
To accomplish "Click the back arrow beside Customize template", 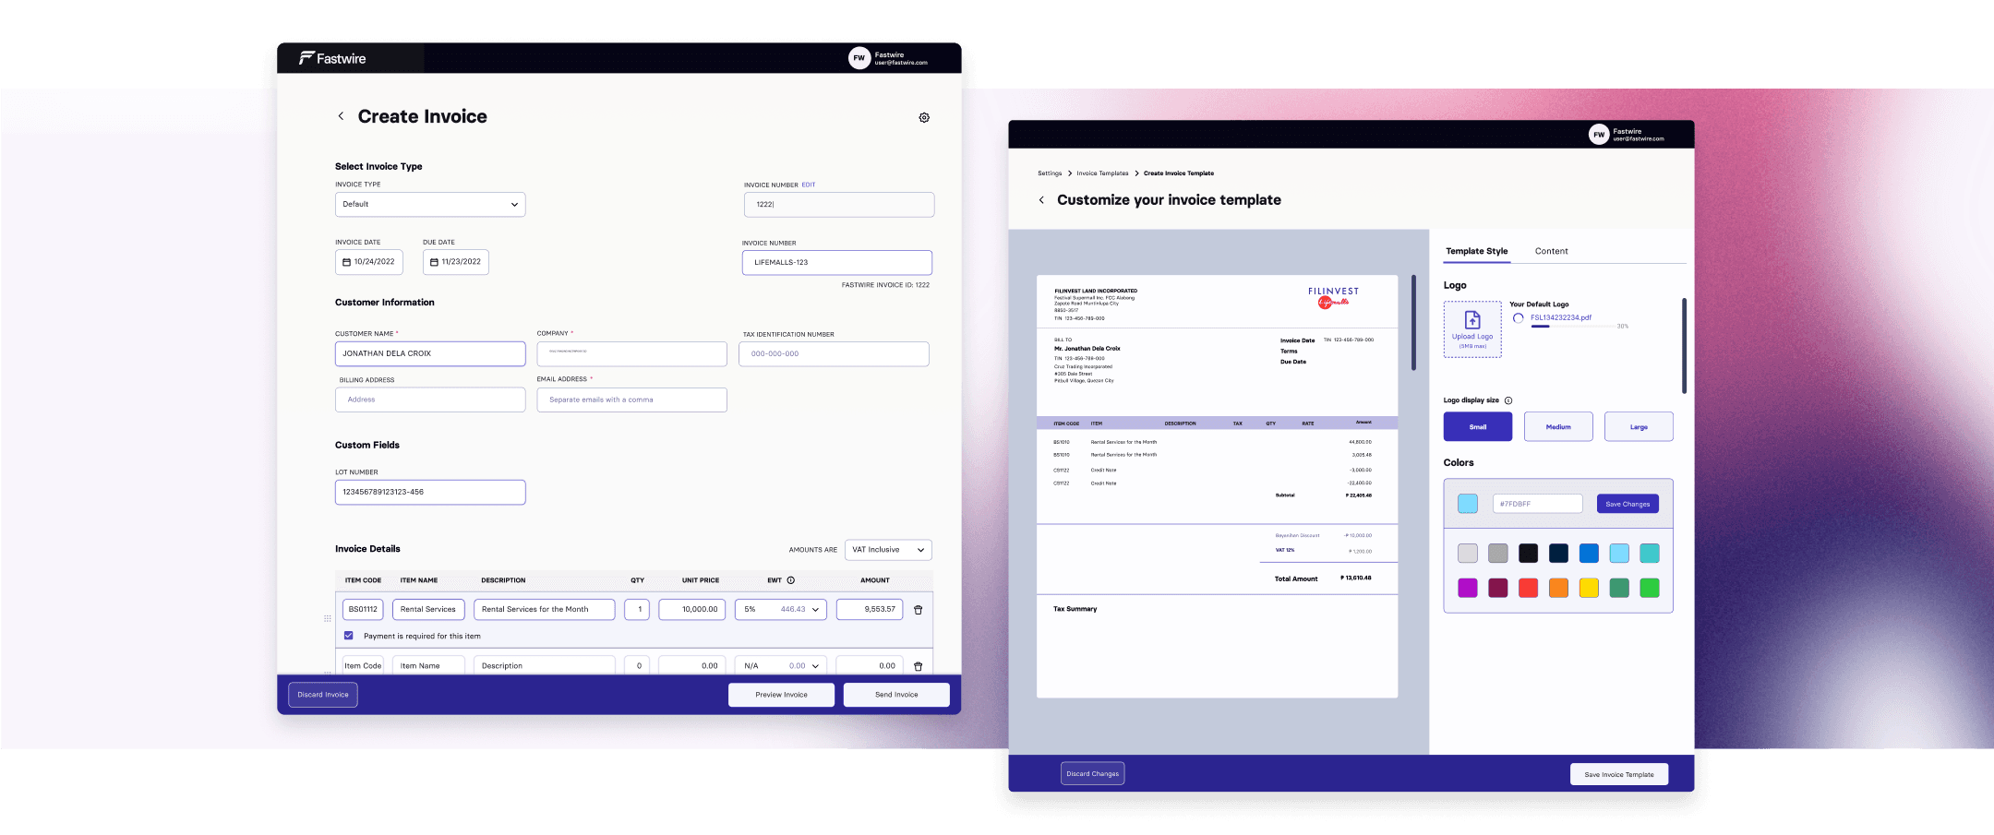I will pyautogui.click(x=1041, y=200).
